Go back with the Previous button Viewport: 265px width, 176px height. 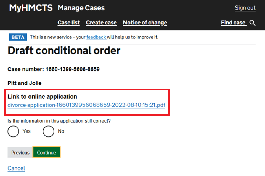tap(20, 152)
